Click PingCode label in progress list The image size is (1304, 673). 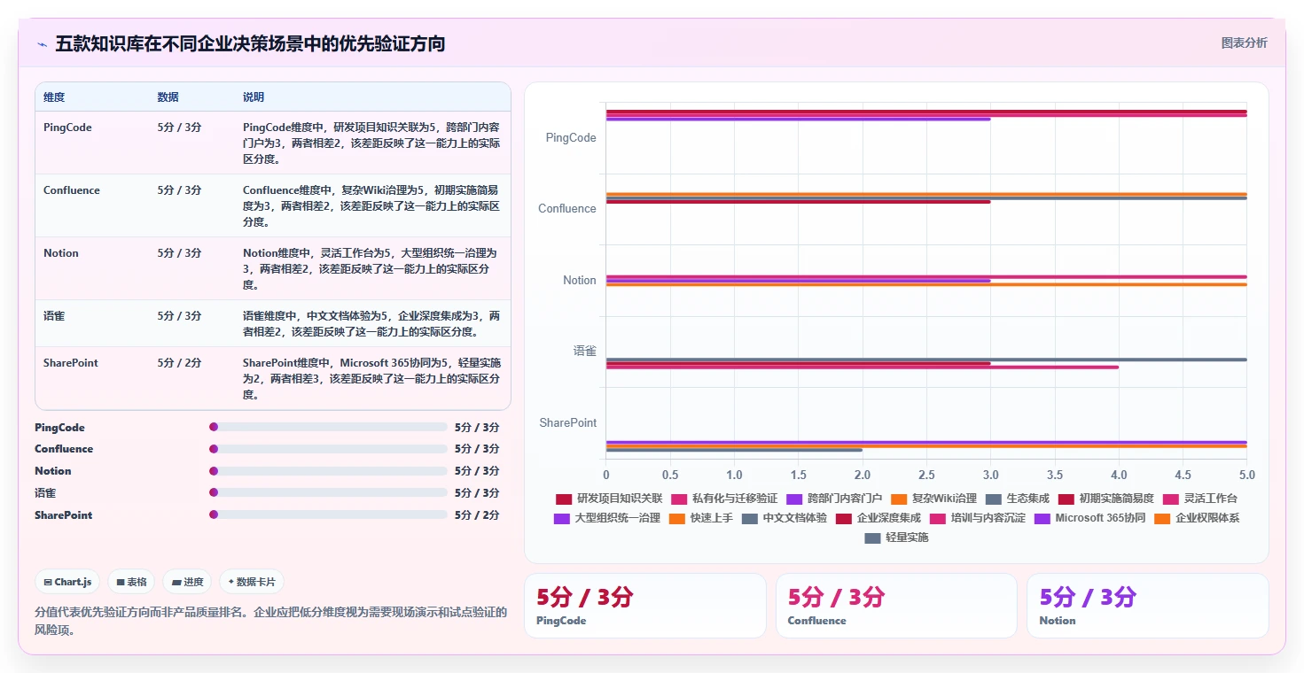[59, 428]
